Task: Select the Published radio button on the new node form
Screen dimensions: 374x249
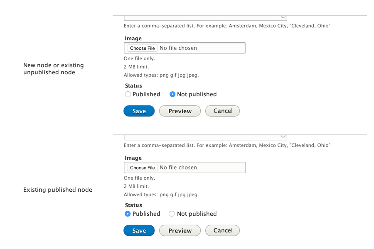Action: 128,94
